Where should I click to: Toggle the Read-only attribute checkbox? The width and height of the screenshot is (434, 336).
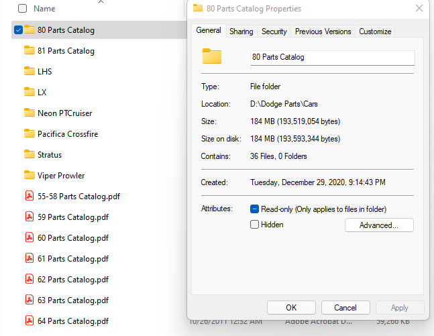[x=254, y=209]
